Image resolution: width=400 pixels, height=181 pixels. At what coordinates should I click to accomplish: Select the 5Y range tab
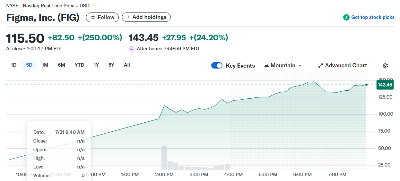[111, 65]
